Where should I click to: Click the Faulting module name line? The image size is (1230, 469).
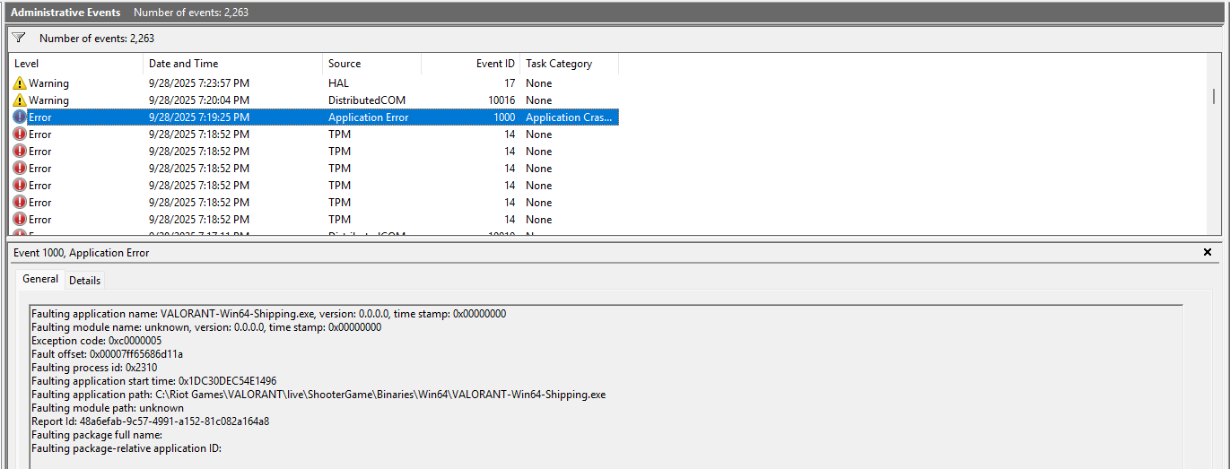pos(206,327)
